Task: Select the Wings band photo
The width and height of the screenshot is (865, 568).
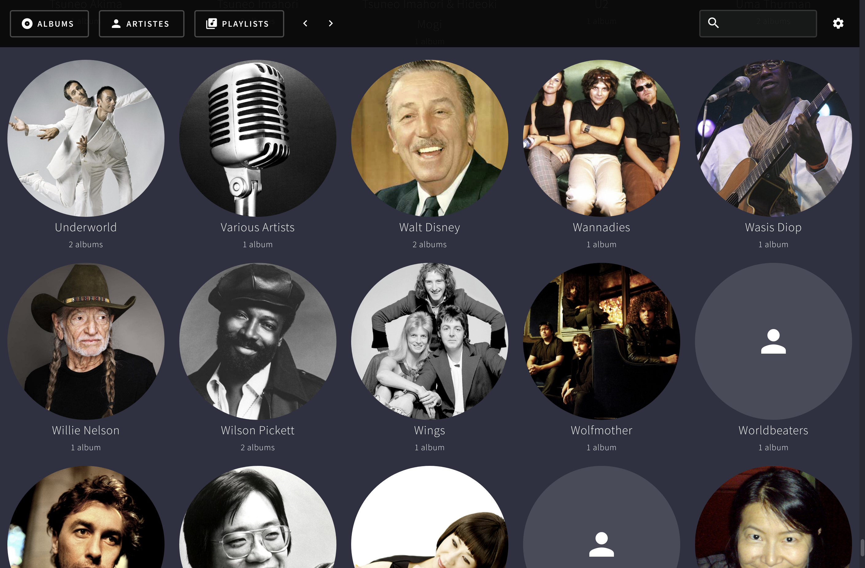Action: coord(429,341)
